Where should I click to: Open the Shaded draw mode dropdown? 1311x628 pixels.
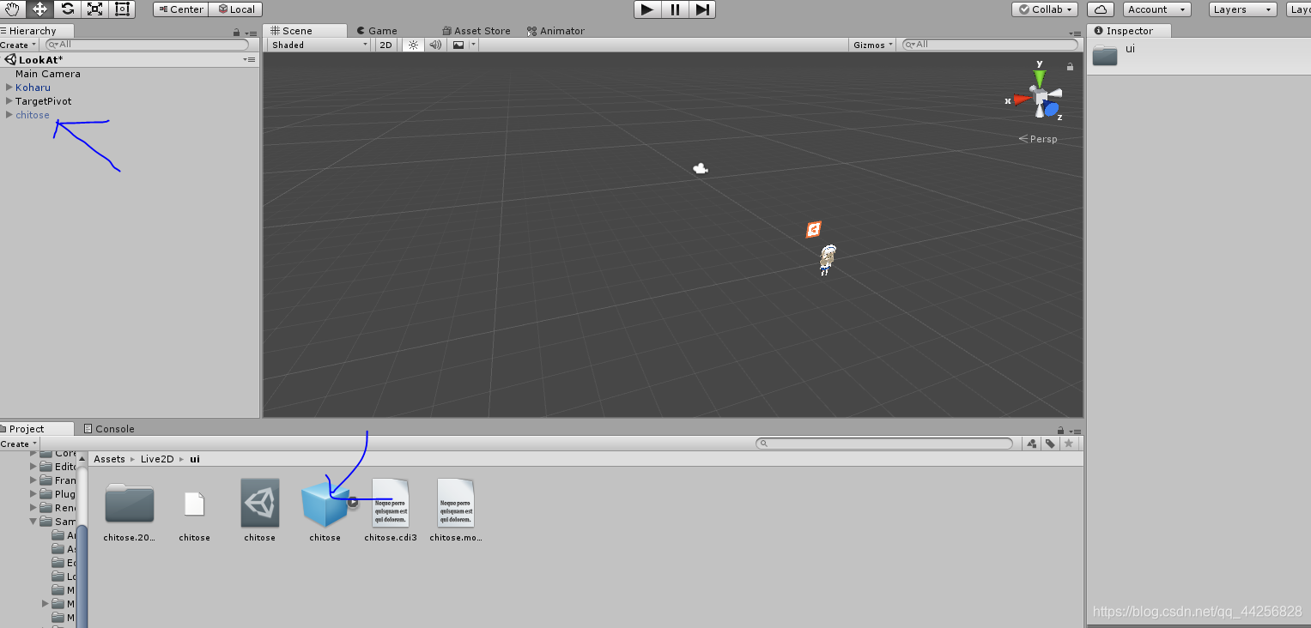pyautogui.click(x=318, y=45)
